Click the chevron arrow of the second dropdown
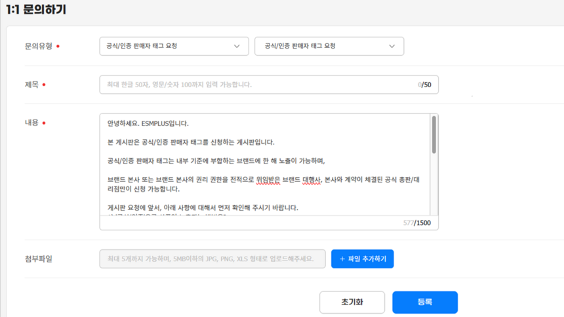 (x=392, y=47)
